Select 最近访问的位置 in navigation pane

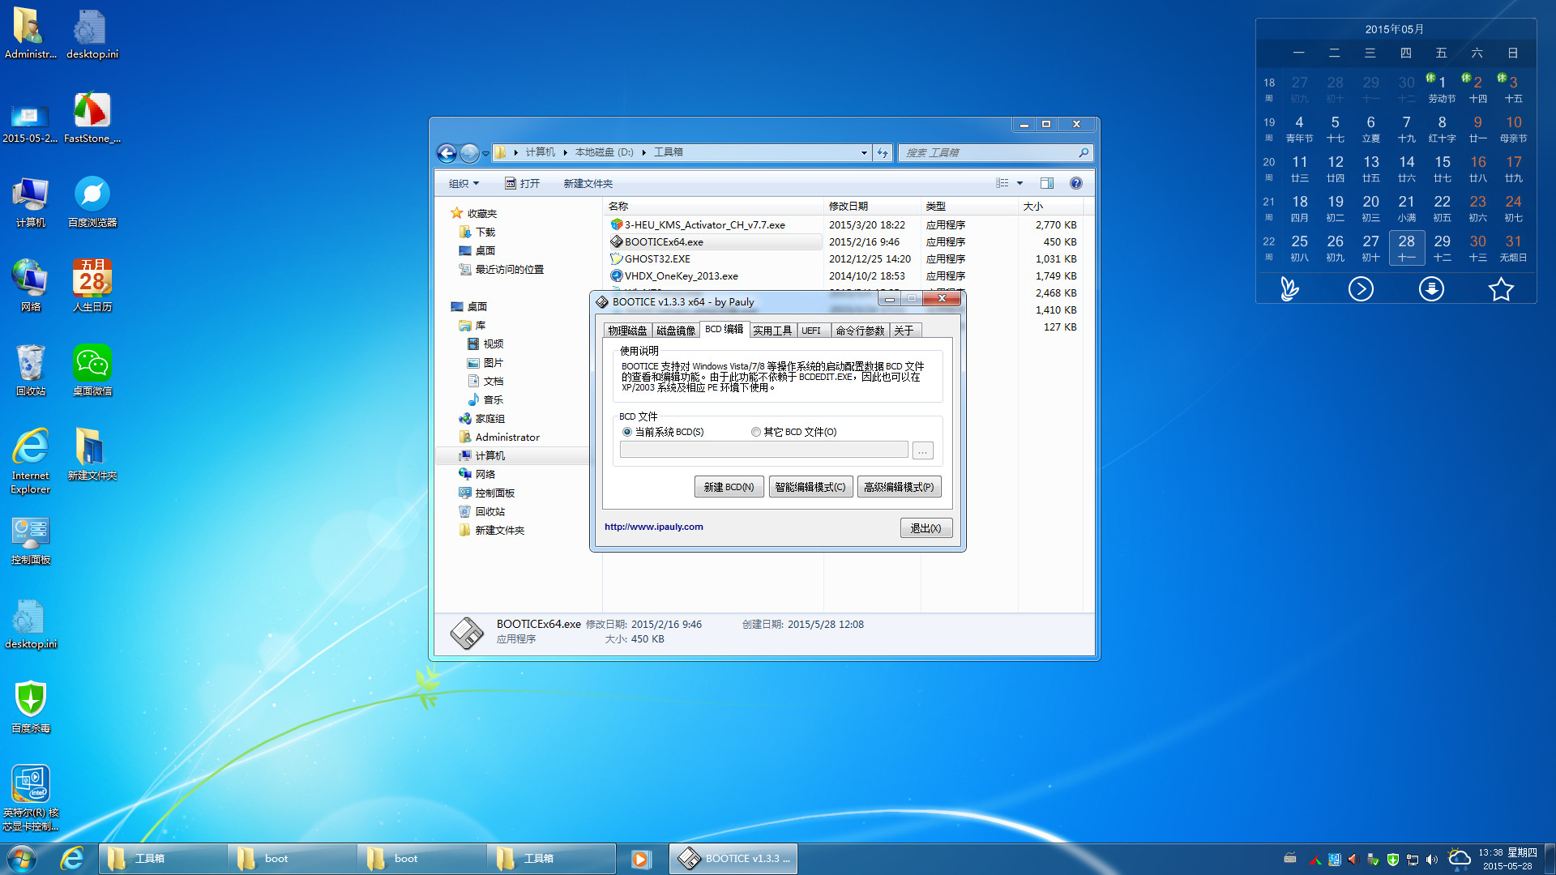[509, 269]
